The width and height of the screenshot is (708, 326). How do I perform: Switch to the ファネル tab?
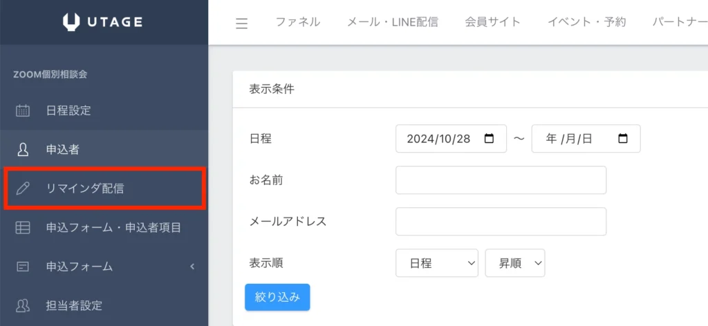tap(298, 21)
